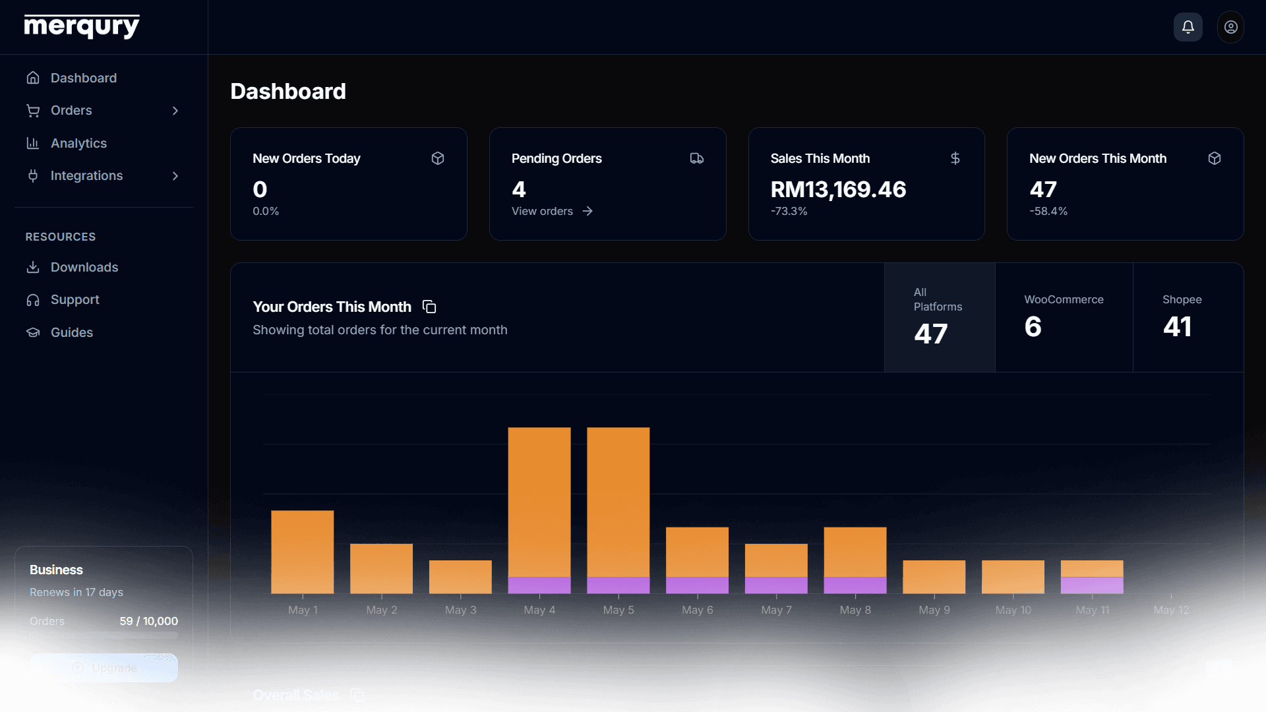The image size is (1266, 712).
Task: Click the Guides graduation cap icon
Action: pyautogui.click(x=33, y=332)
